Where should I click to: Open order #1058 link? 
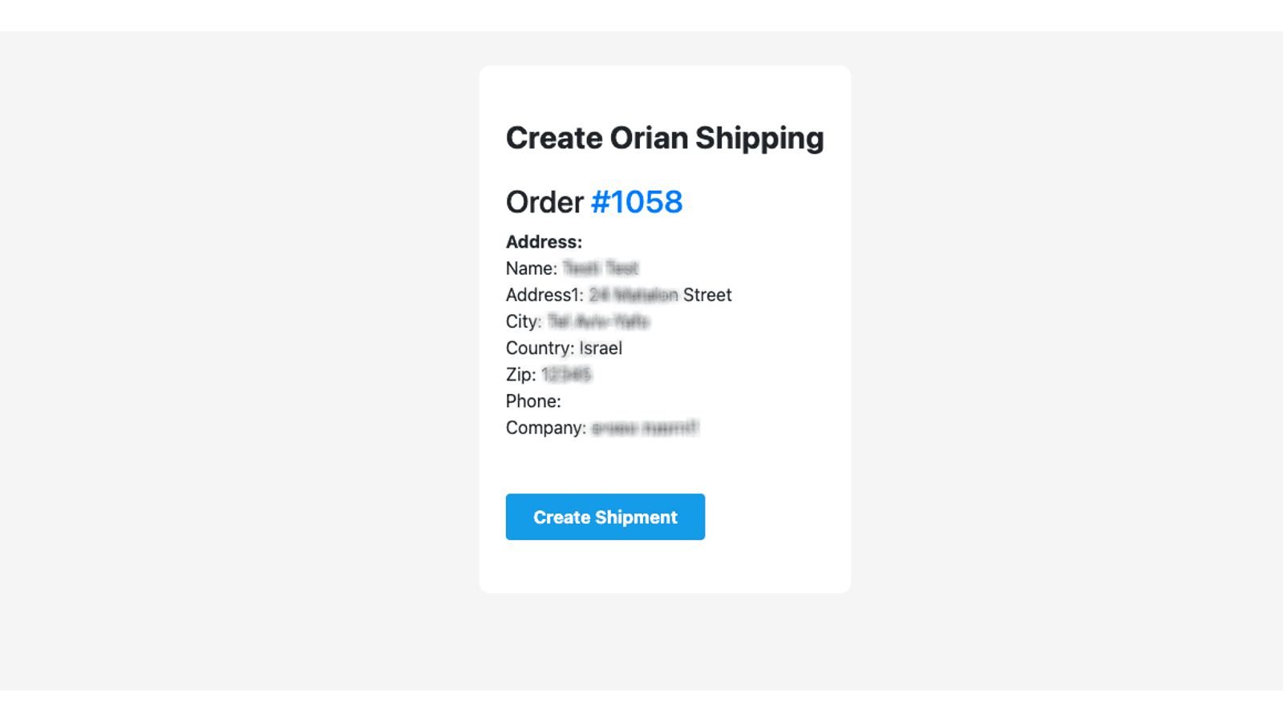[637, 202]
